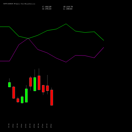
Task: Click the 15 Oct date label
Action: point(13,126)
